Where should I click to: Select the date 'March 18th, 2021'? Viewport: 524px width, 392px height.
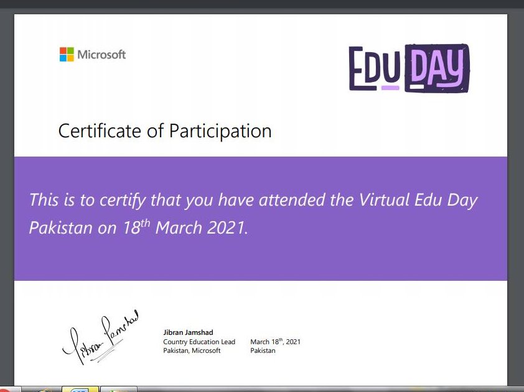[x=275, y=341]
